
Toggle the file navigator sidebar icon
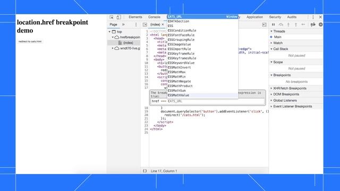tap(144, 25)
